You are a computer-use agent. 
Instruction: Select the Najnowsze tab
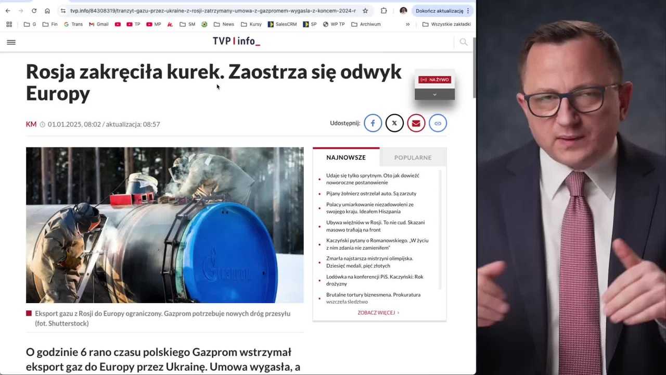[346, 157]
